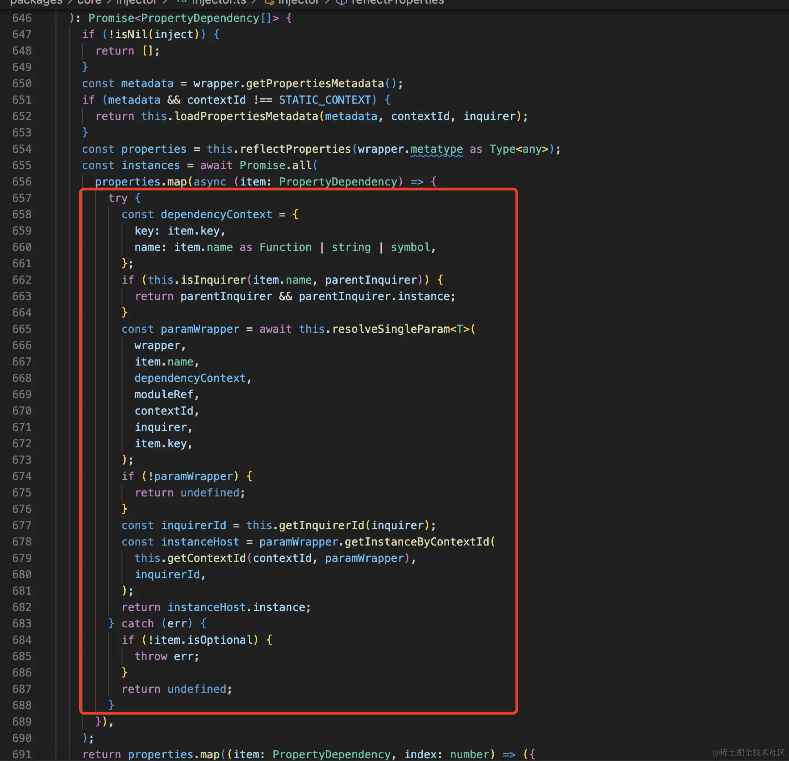Click 'PropertyDependency[]' in the Promise return type
Screen dimensions: 789x761
(206, 18)
